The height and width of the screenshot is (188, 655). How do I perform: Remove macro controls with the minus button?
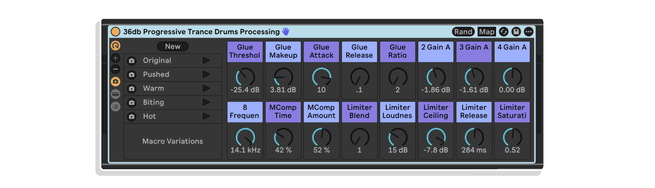(x=116, y=69)
